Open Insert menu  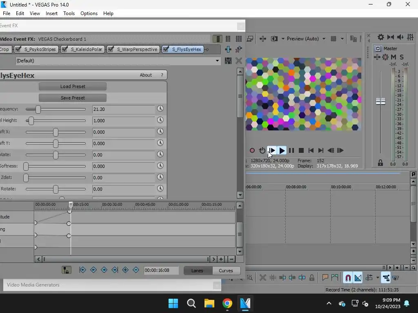51,13
